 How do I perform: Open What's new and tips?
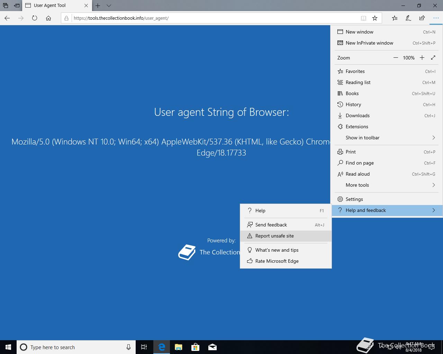click(286, 250)
